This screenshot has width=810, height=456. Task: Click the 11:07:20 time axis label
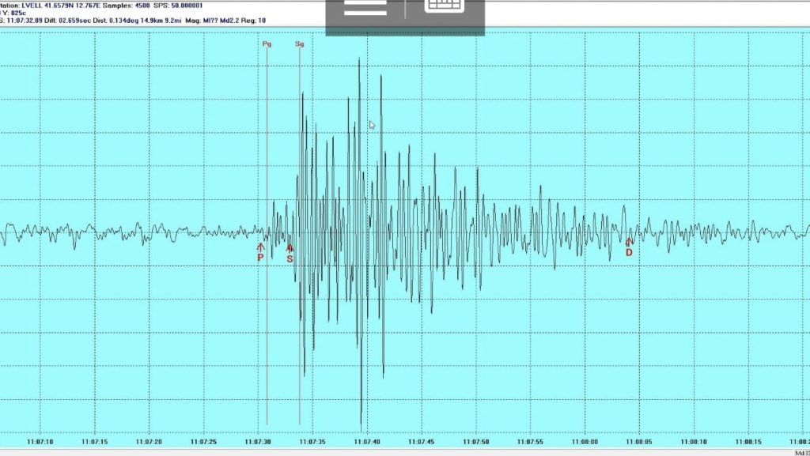pos(149,442)
